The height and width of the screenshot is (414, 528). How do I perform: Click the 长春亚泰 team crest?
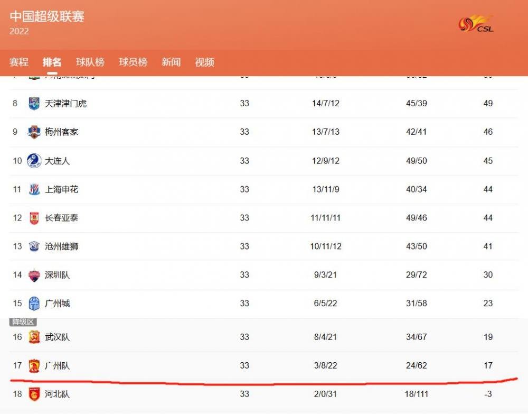coord(34,218)
